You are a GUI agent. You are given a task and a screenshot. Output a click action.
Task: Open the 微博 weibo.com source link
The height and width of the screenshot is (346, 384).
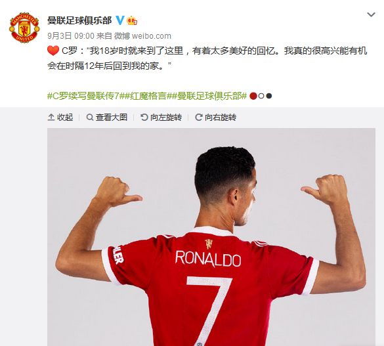(x=142, y=36)
